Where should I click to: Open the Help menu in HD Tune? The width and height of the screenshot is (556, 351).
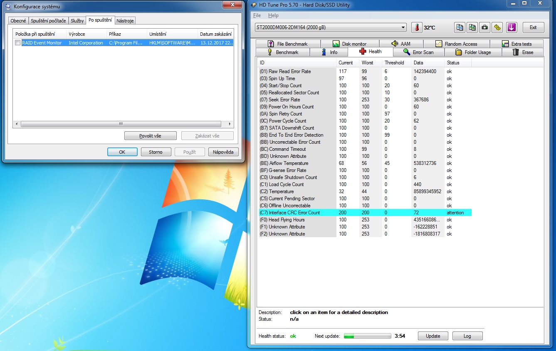point(273,15)
